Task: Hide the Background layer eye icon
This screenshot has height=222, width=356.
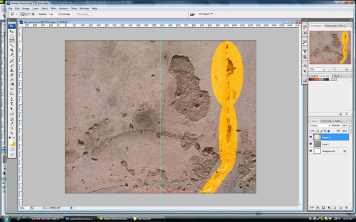Action: [311, 151]
